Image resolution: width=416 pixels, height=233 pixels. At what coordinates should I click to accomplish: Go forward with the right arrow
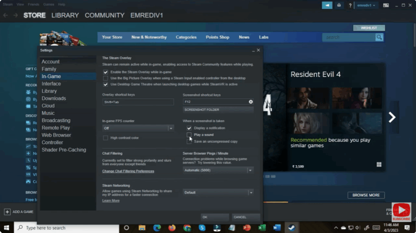pyautogui.click(x=15, y=15)
